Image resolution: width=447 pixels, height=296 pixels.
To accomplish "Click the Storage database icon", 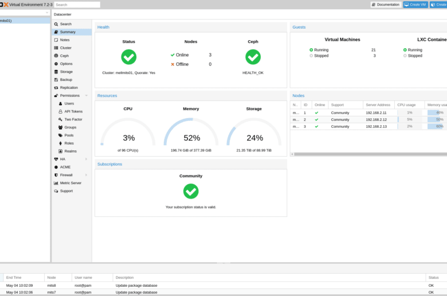I will 56,72.
